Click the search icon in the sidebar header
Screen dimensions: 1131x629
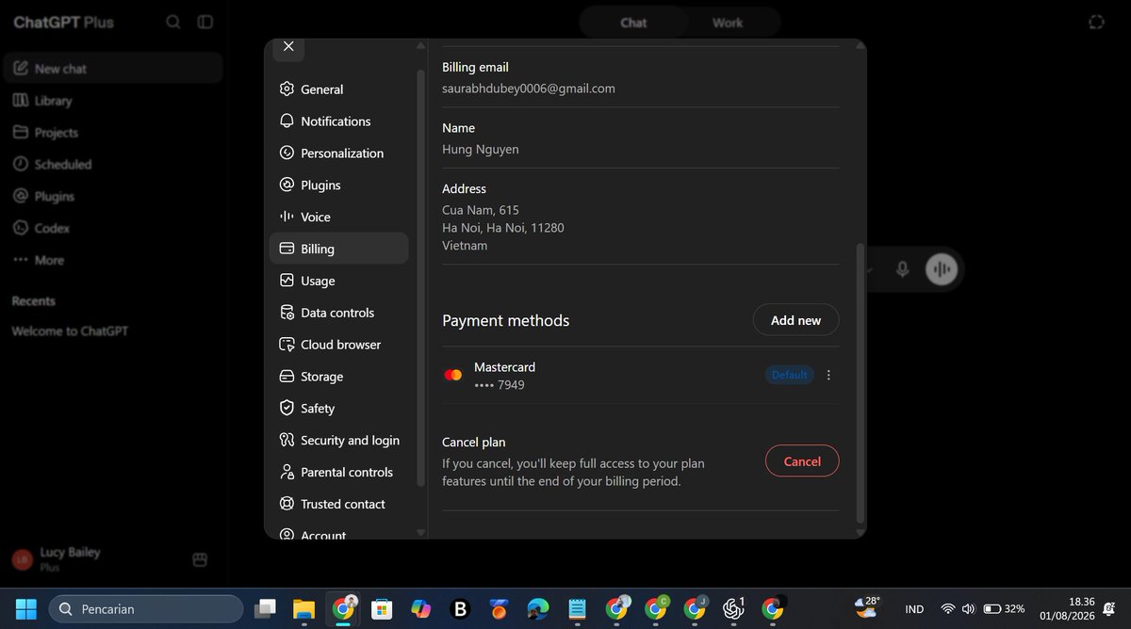pos(173,22)
